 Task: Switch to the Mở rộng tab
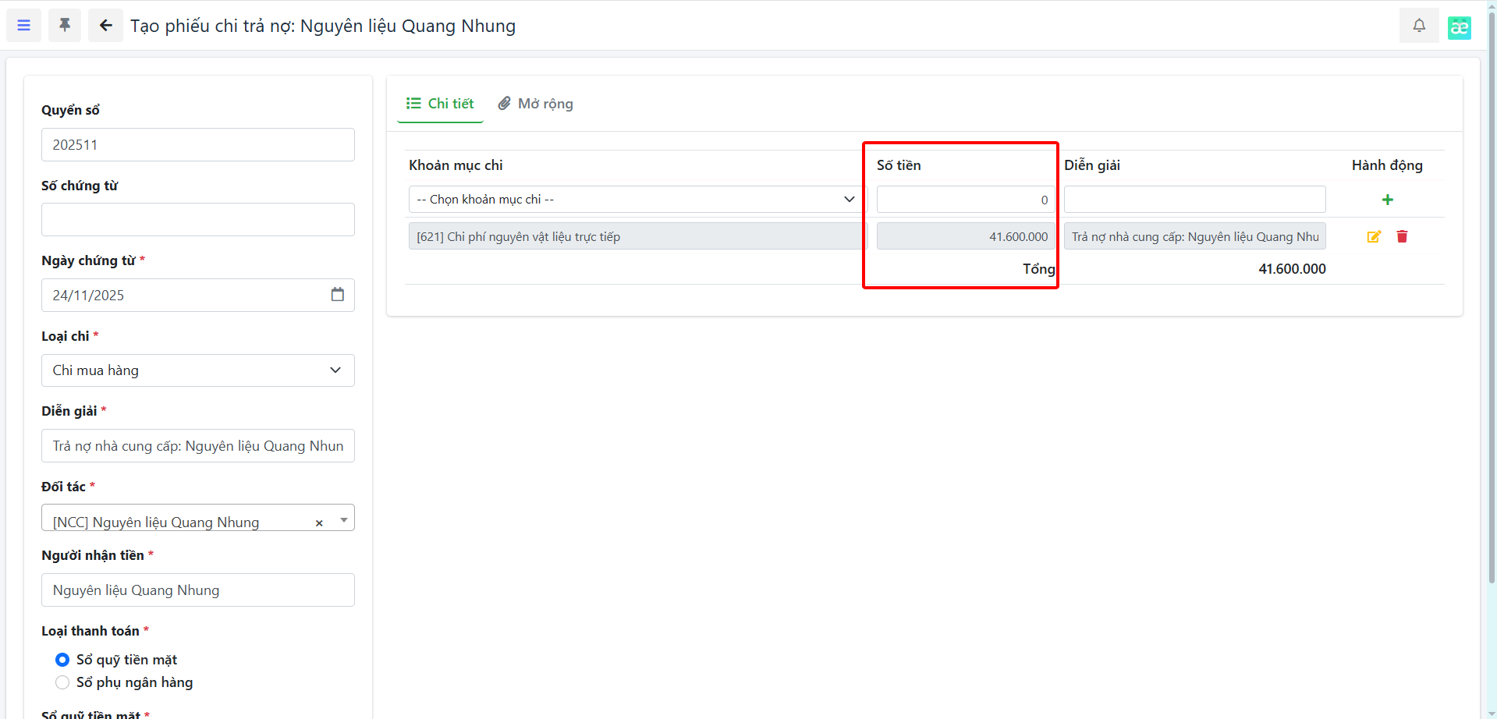pyautogui.click(x=535, y=104)
